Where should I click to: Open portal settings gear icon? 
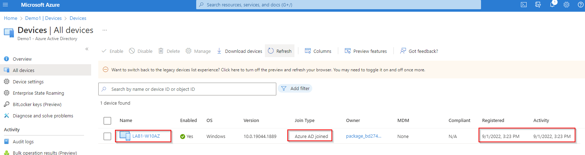566,5
